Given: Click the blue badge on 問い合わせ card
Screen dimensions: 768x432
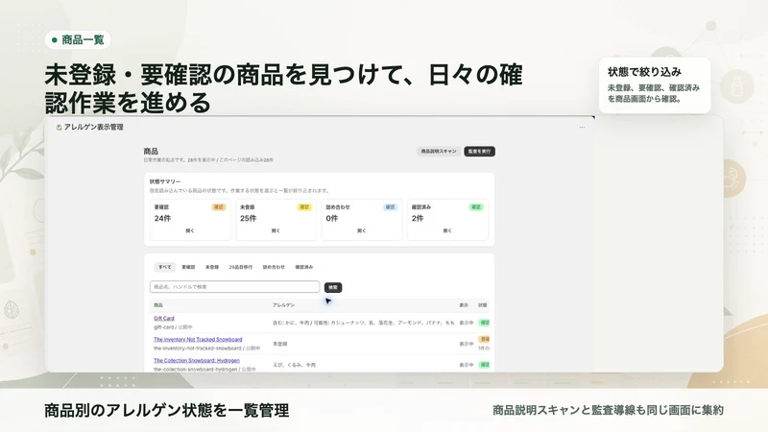Looking at the screenshot, I should tap(390, 207).
